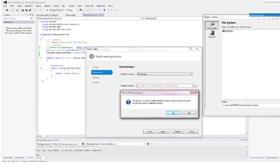280x165 pixels.
Task: Switch to the Web.config tab
Action: (71, 15)
